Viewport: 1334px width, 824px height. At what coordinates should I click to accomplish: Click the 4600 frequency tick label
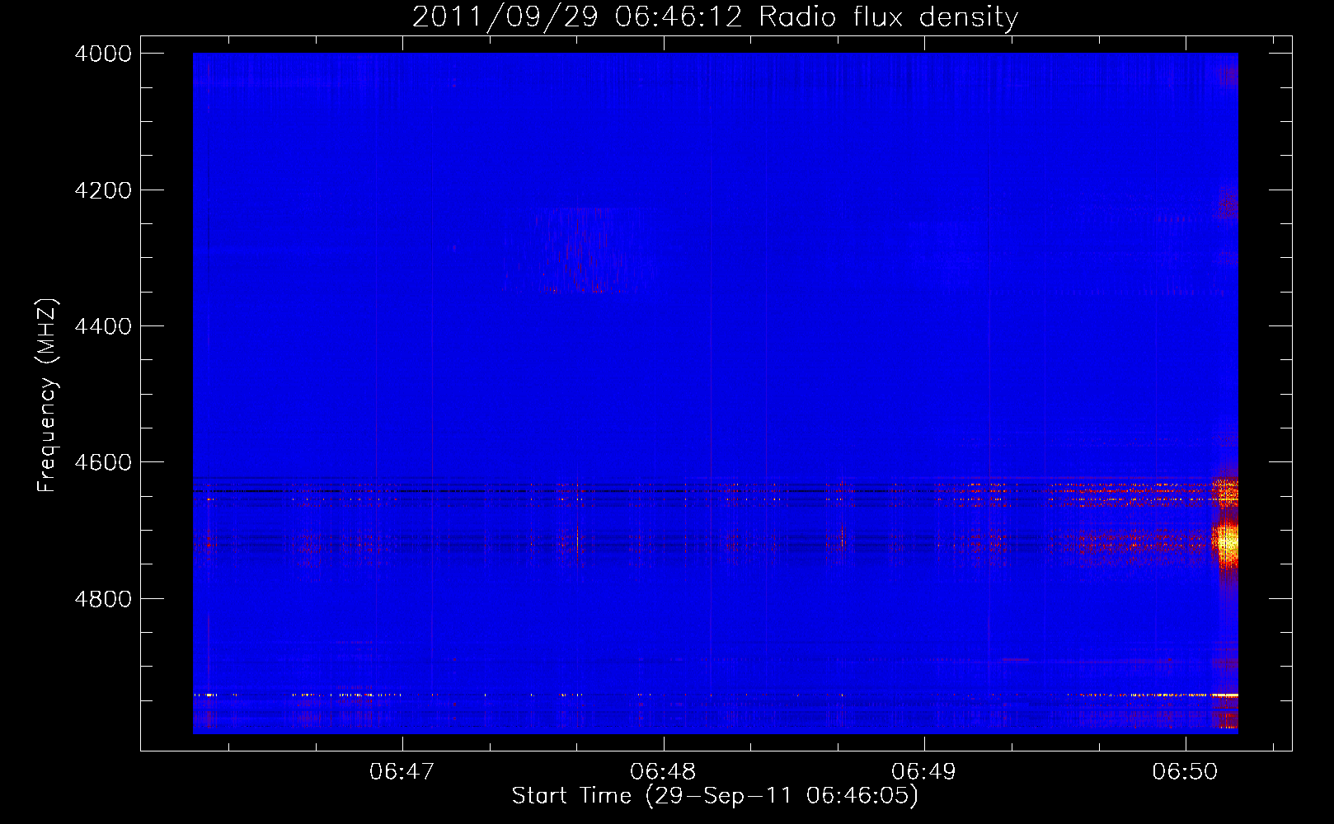point(103,462)
